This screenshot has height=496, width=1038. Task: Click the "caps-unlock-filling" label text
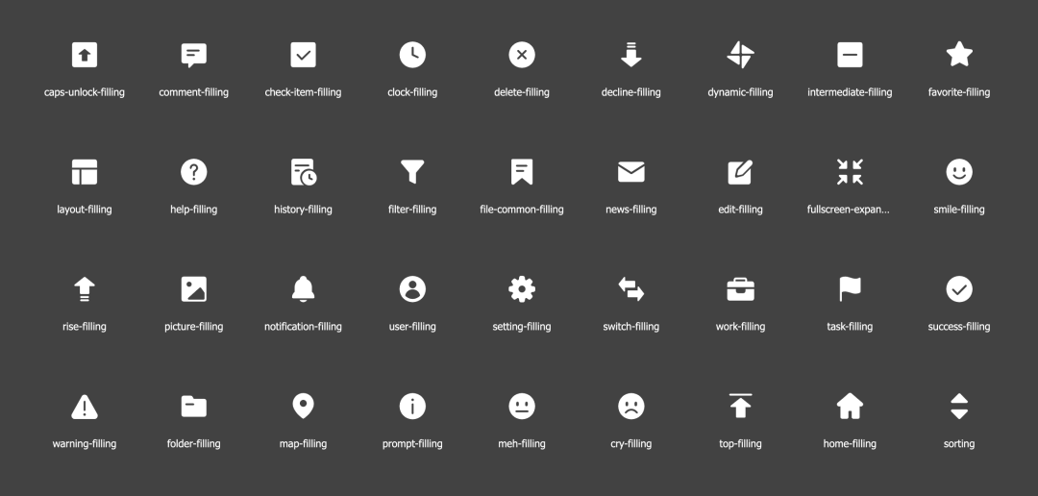click(x=85, y=92)
